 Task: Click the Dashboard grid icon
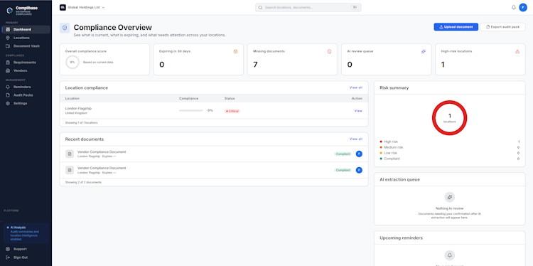(8, 30)
